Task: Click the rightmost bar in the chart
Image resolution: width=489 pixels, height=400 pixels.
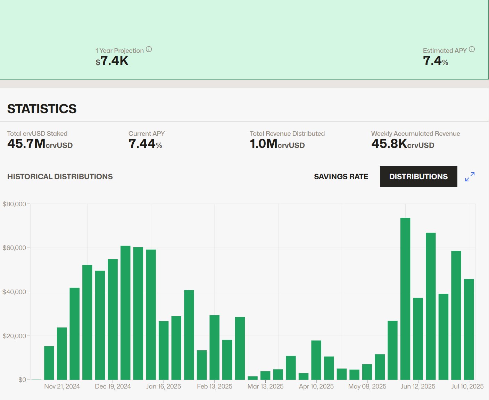Action: [469, 329]
